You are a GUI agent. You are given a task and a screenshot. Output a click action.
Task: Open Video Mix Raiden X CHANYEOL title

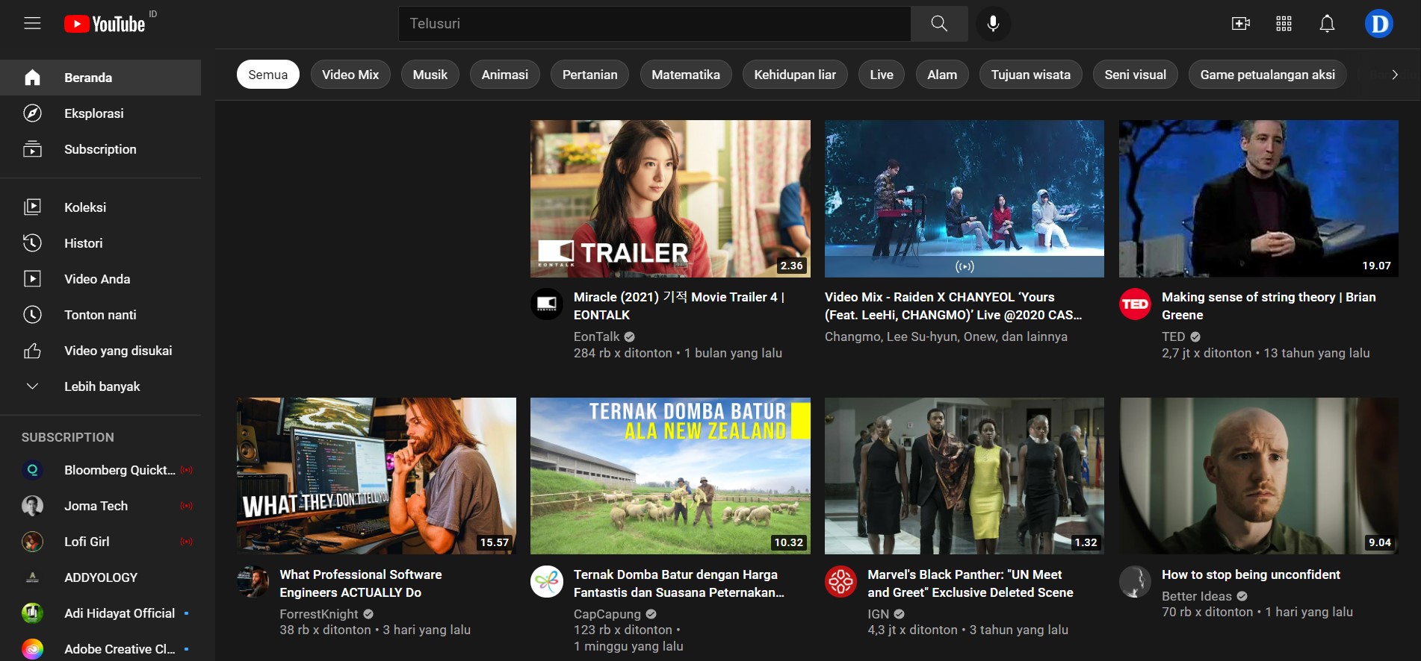click(x=953, y=306)
